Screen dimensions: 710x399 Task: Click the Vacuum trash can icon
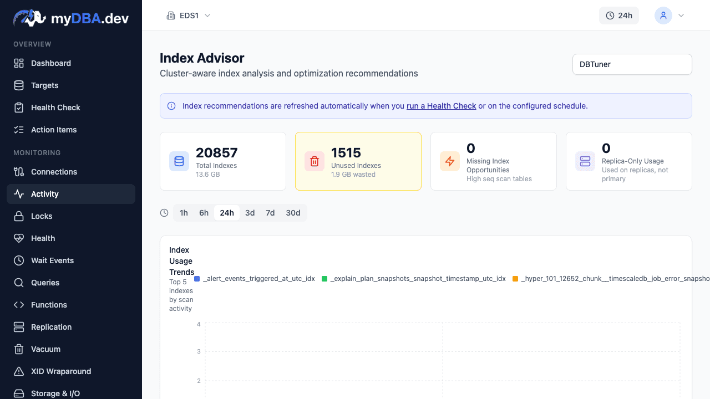19,349
